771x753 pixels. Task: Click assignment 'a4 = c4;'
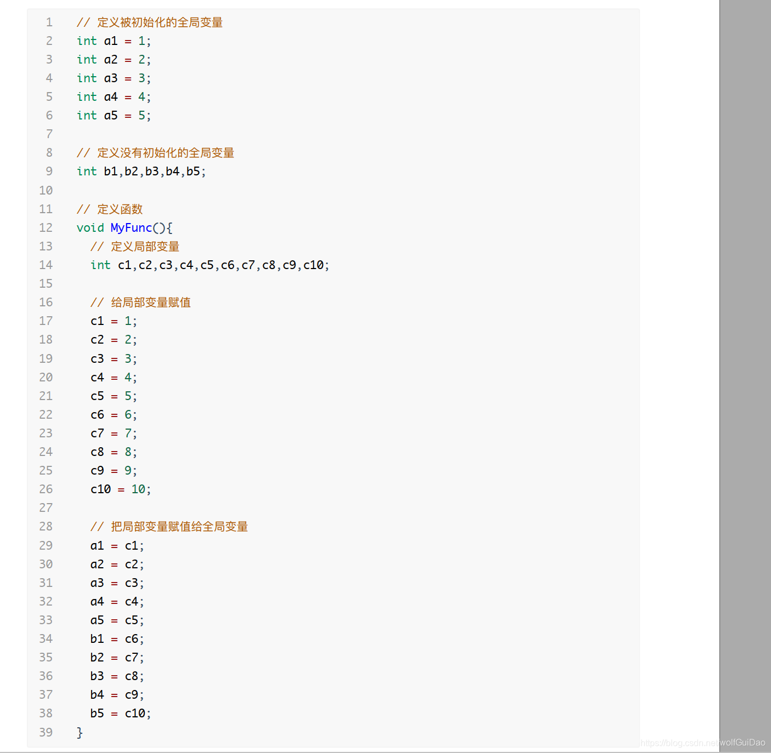[117, 602]
